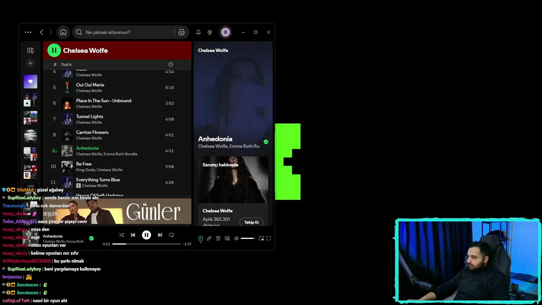Skip to the next track
Screen dimensions: 542x305
(160, 235)
